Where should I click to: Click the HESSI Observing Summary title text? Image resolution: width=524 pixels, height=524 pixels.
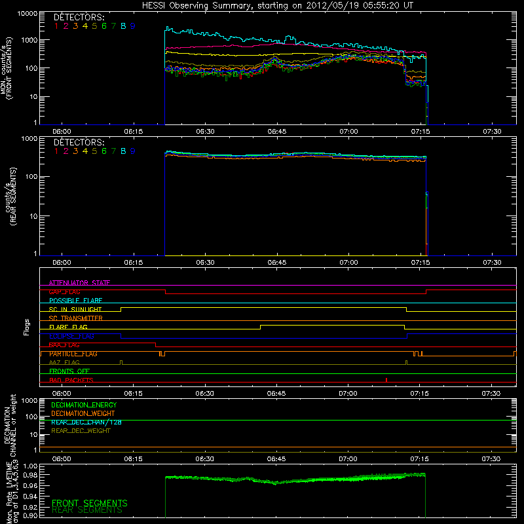click(278, 5)
